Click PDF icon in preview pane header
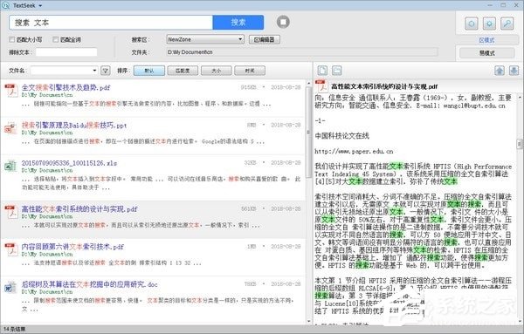 (321, 86)
